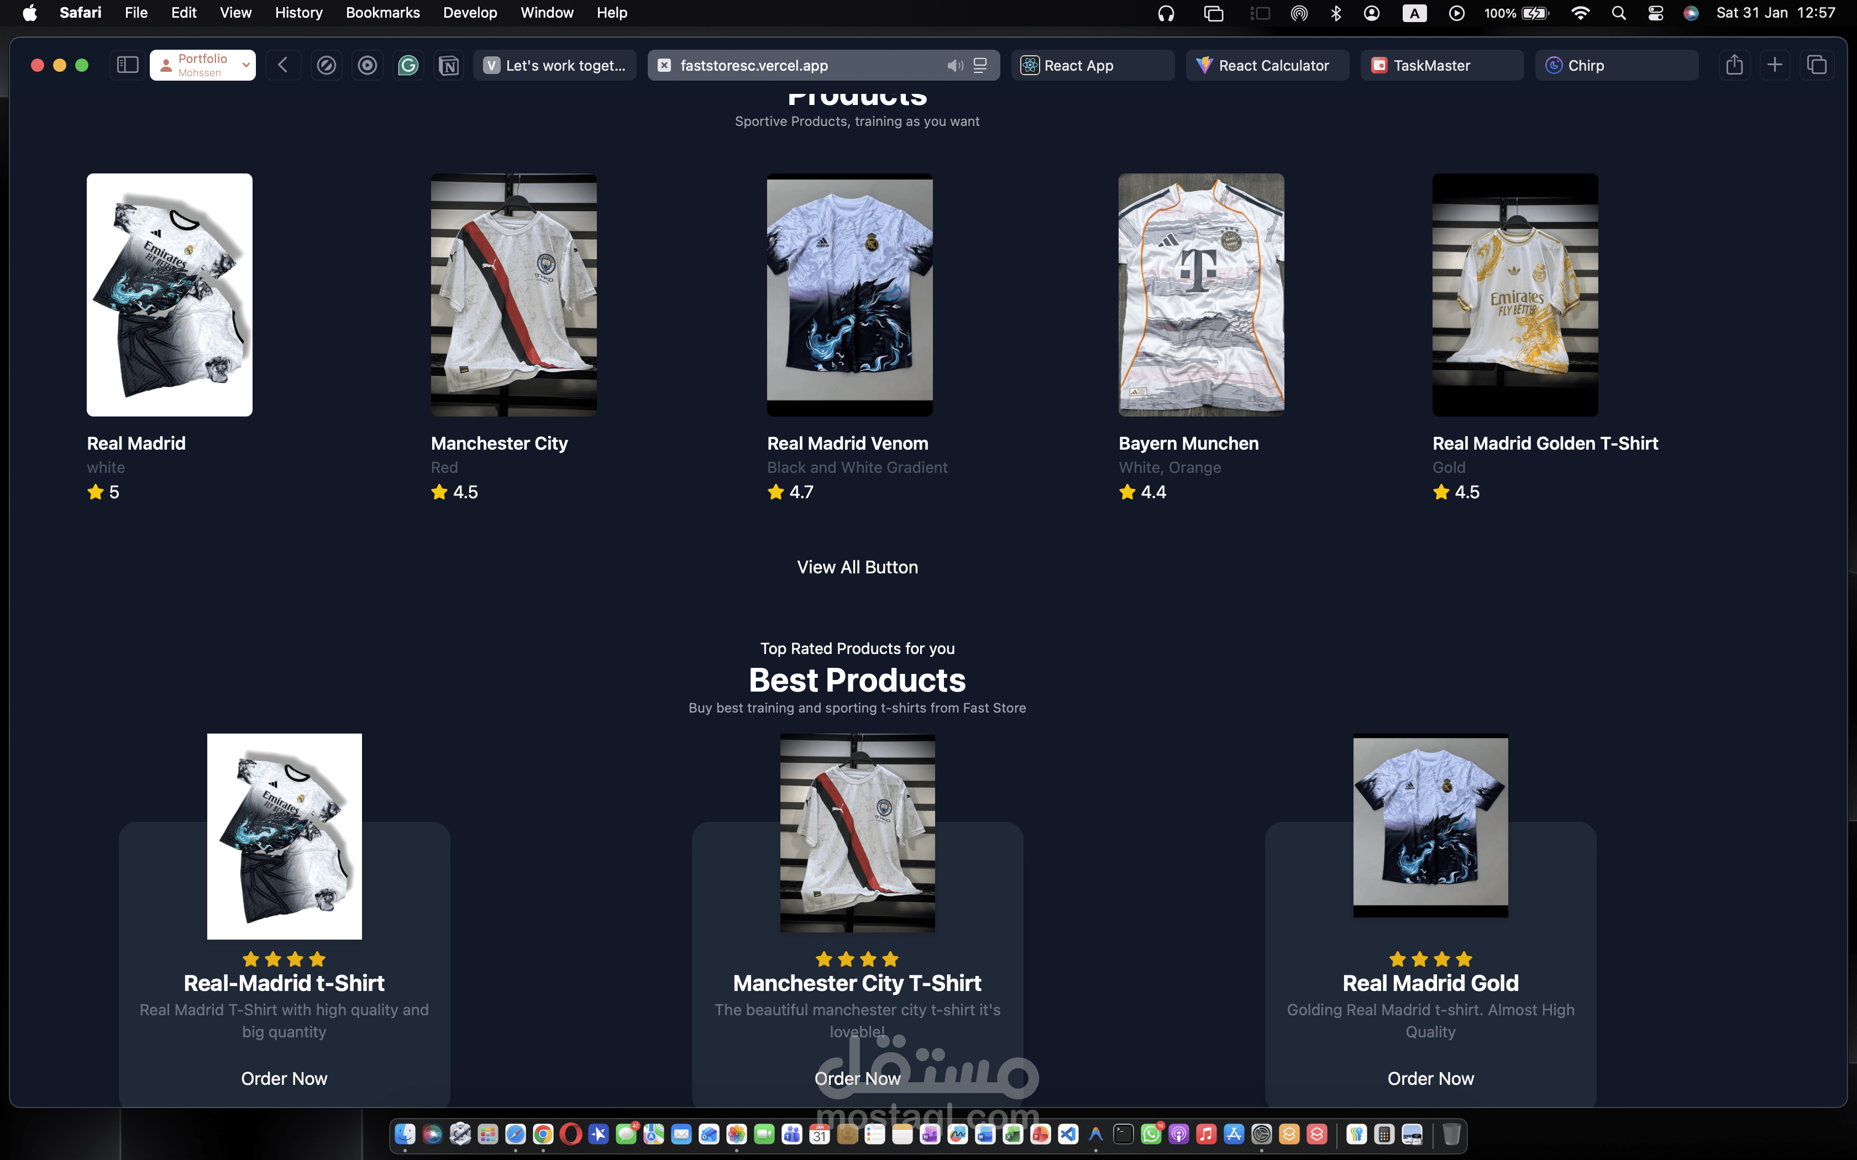Screen dimensions: 1857x1160
Task: Toggle the Safari sidebar
Action: click(x=127, y=65)
